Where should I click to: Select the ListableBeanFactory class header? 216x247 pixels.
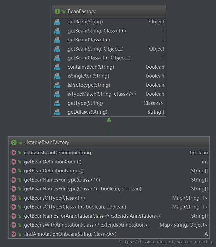46,142
